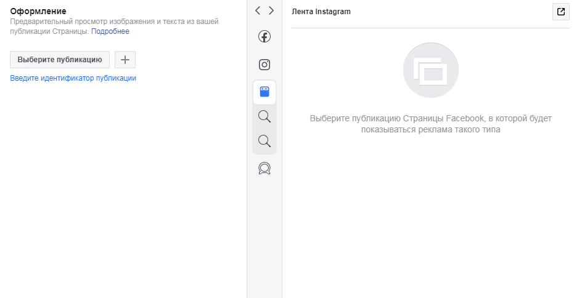The width and height of the screenshot is (574, 298).
Task: Click the gray image placeholder circle
Action: tap(430, 71)
